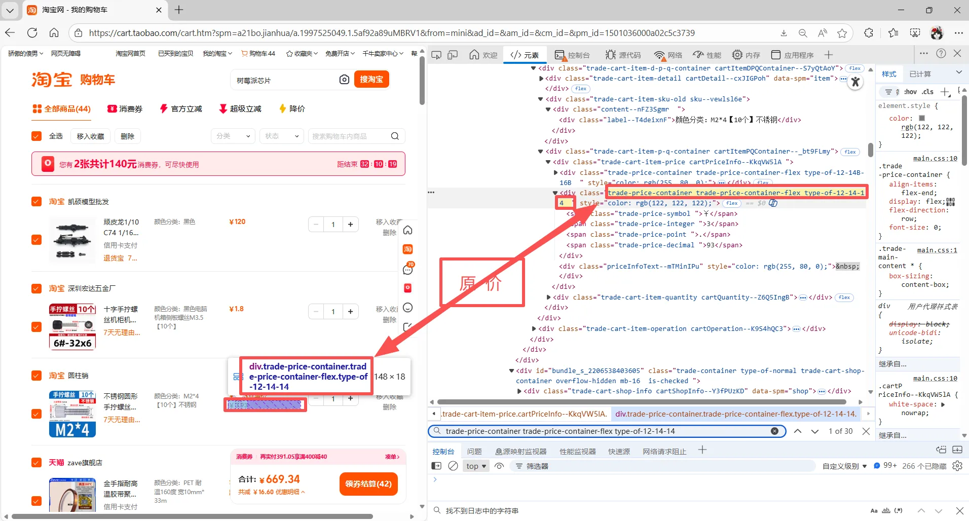Uncheck the zave旗舰店 shop checkbox
The image size is (969, 521).
point(36,463)
